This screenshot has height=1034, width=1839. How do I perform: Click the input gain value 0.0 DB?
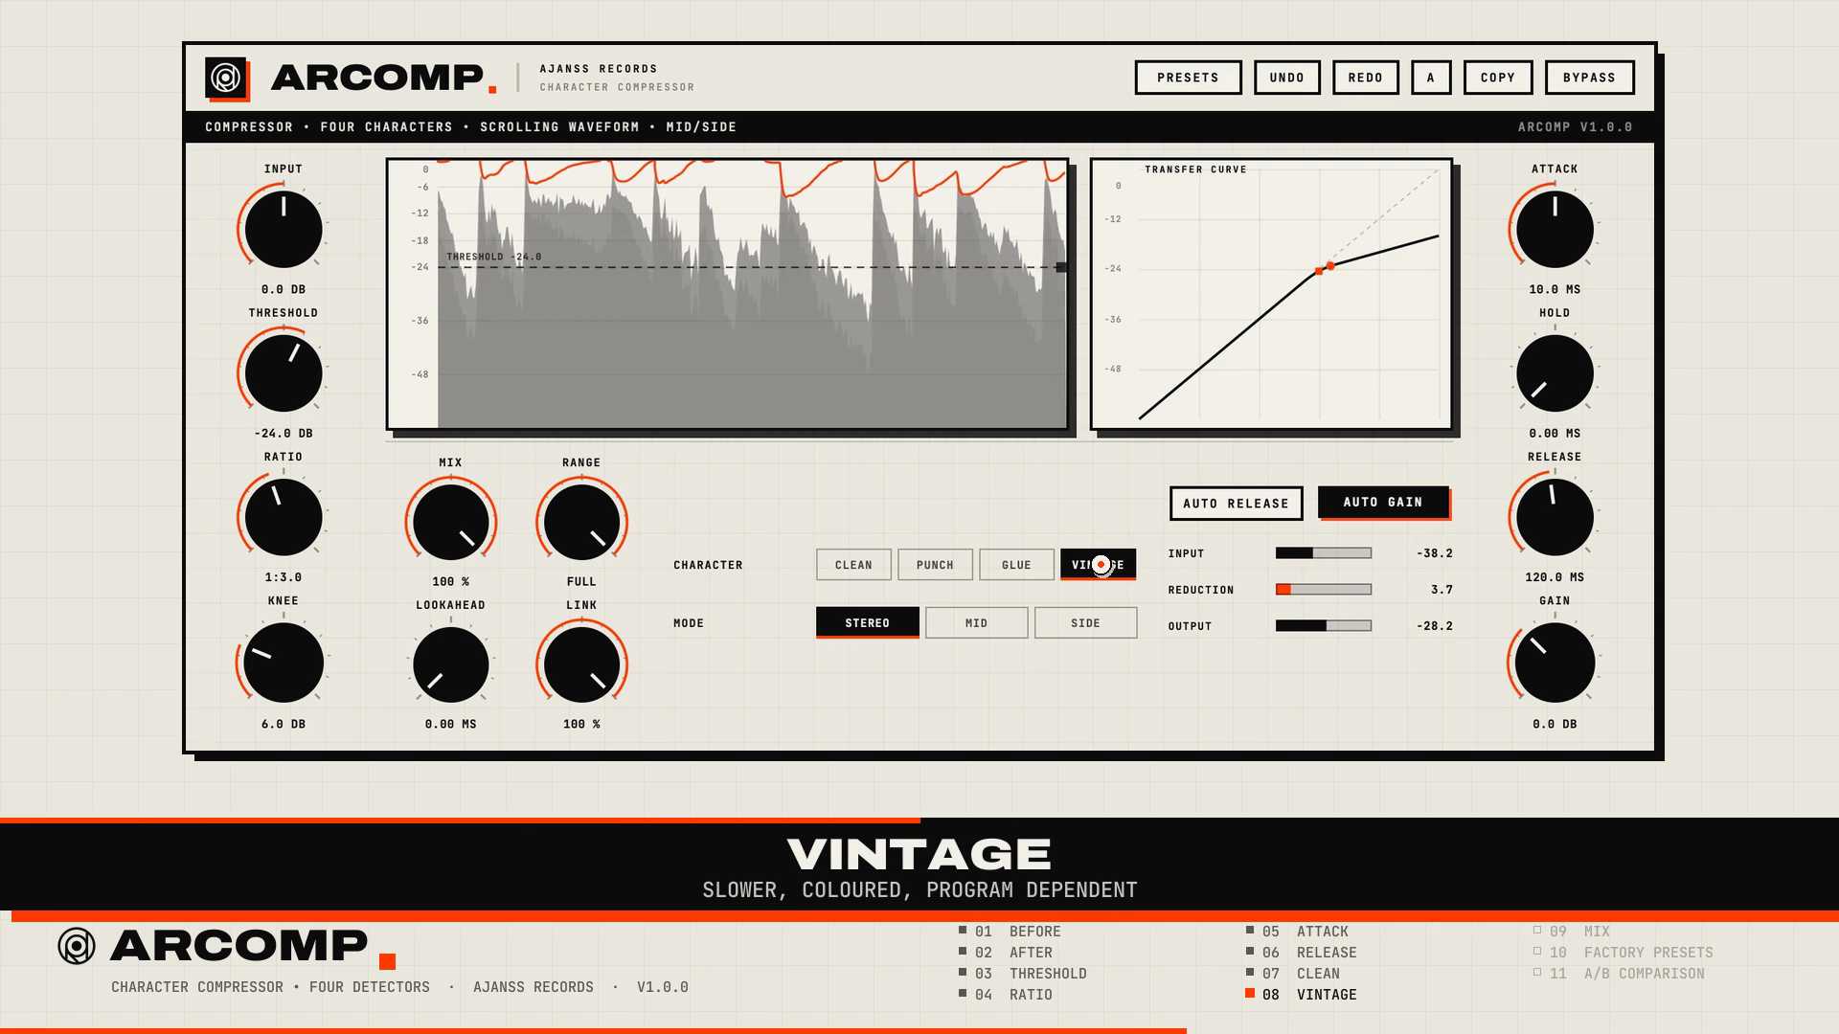pyautogui.click(x=284, y=289)
